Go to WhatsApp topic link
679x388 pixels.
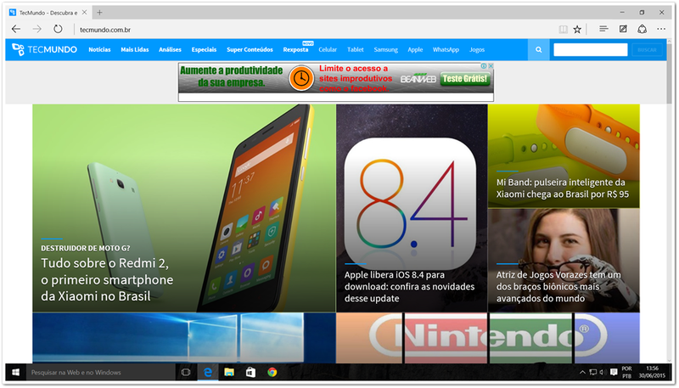click(446, 50)
